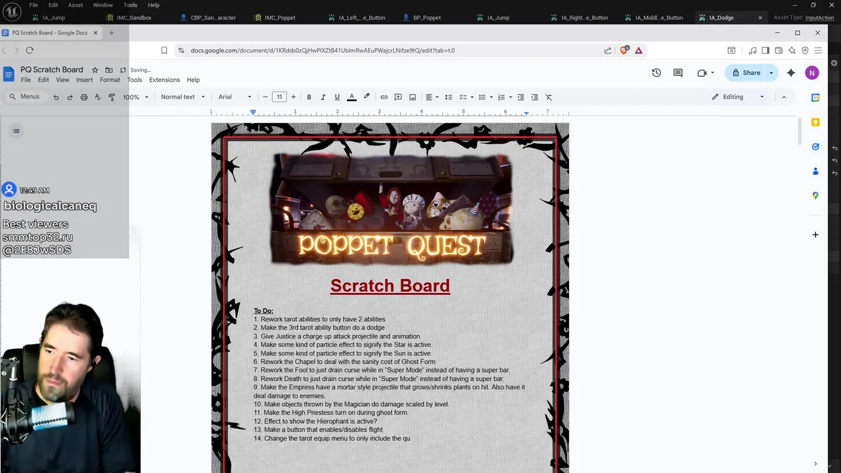Increase indent in the toolbar
This screenshot has height=473, width=841.
pos(534,97)
